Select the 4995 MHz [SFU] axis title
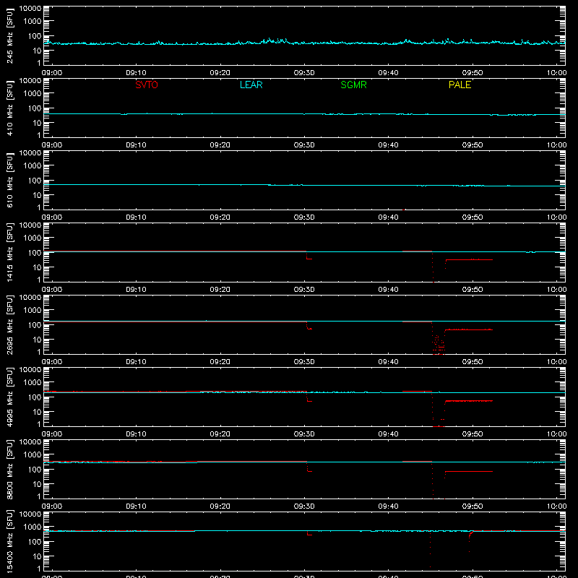This screenshot has height=578, width=578. click(10, 397)
